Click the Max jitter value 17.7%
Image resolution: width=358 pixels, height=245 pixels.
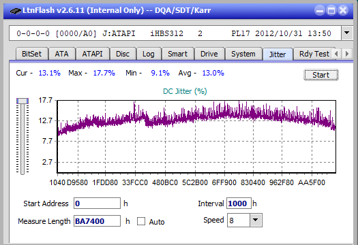click(x=104, y=73)
